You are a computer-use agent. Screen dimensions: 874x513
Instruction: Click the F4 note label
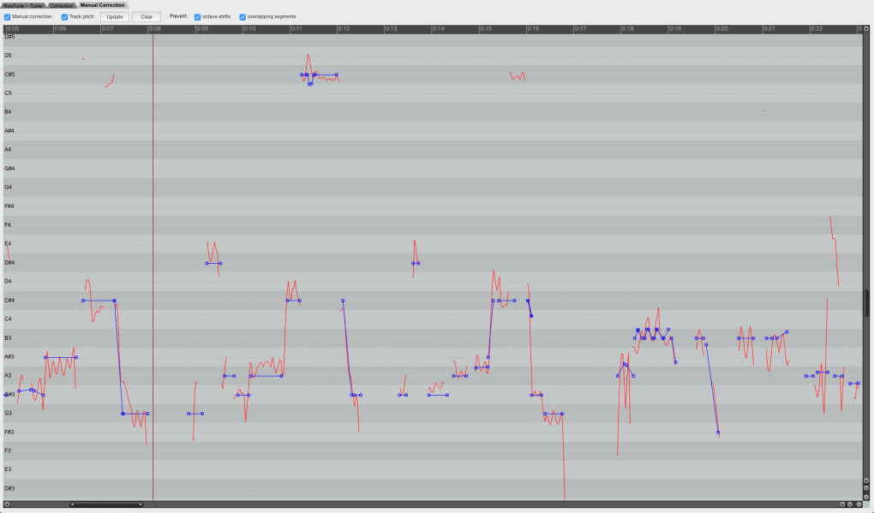[x=8, y=225]
